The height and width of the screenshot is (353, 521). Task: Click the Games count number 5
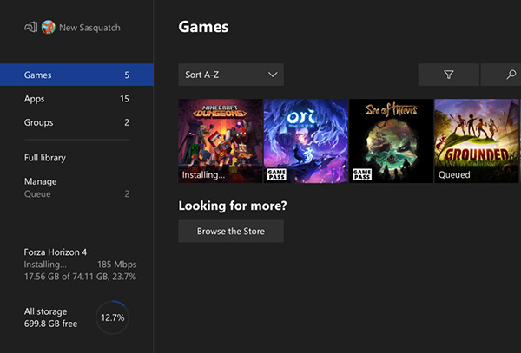(x=127, y=75)
